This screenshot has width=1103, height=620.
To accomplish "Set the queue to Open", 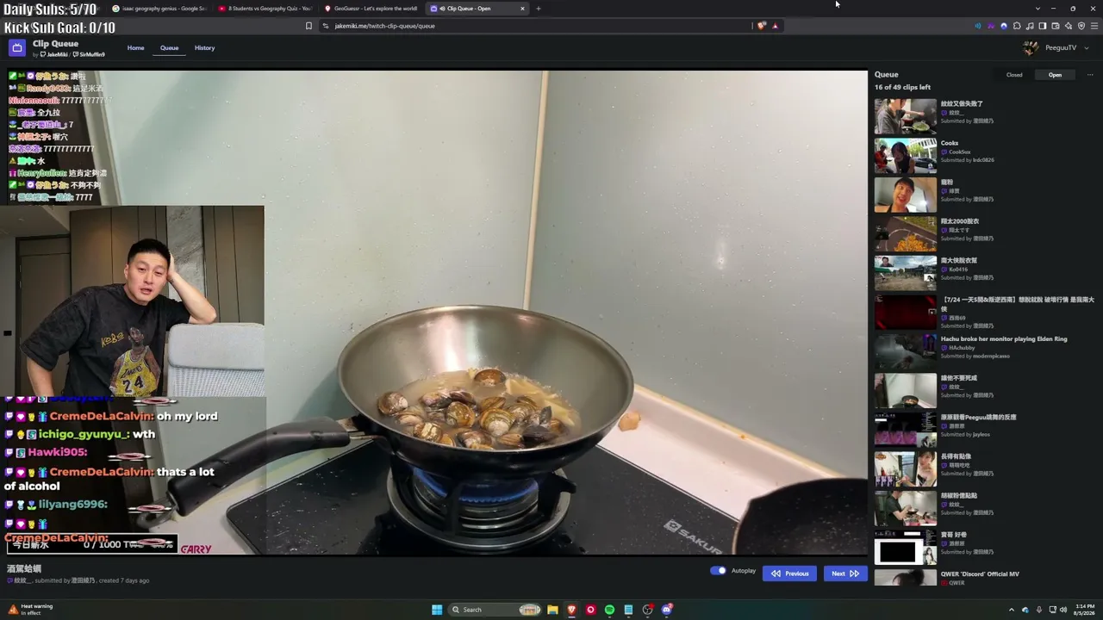I will 1055,75.
